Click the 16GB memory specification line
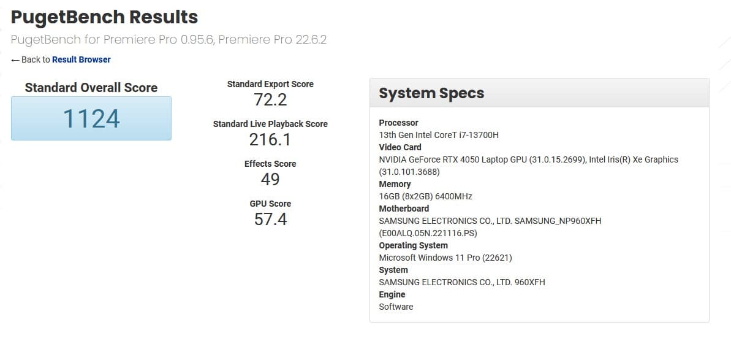The width and height of the screenshot is (731, 341). click(426, 196)
